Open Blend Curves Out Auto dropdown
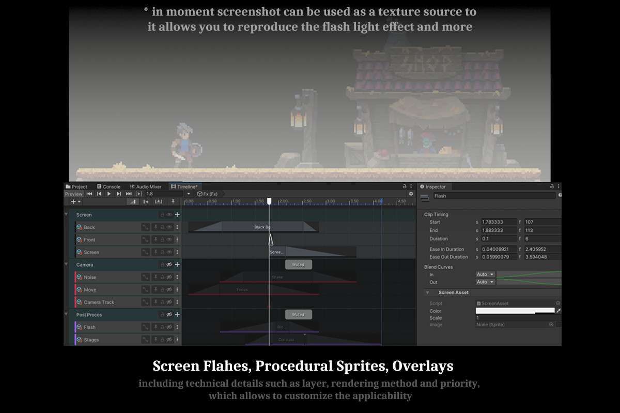Screen dimensions: 620x413 click(485, 282)
